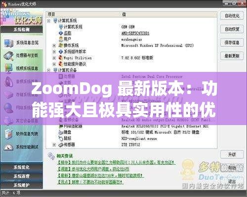Screen dimensions: 247x197
Task: Click the Wopti Utilities red logo icon
Action: pyautogui.click(x=61, y=58)
